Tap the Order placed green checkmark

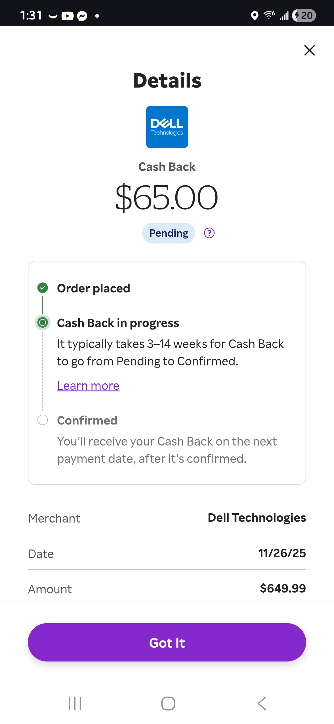(x=43, y=288)
